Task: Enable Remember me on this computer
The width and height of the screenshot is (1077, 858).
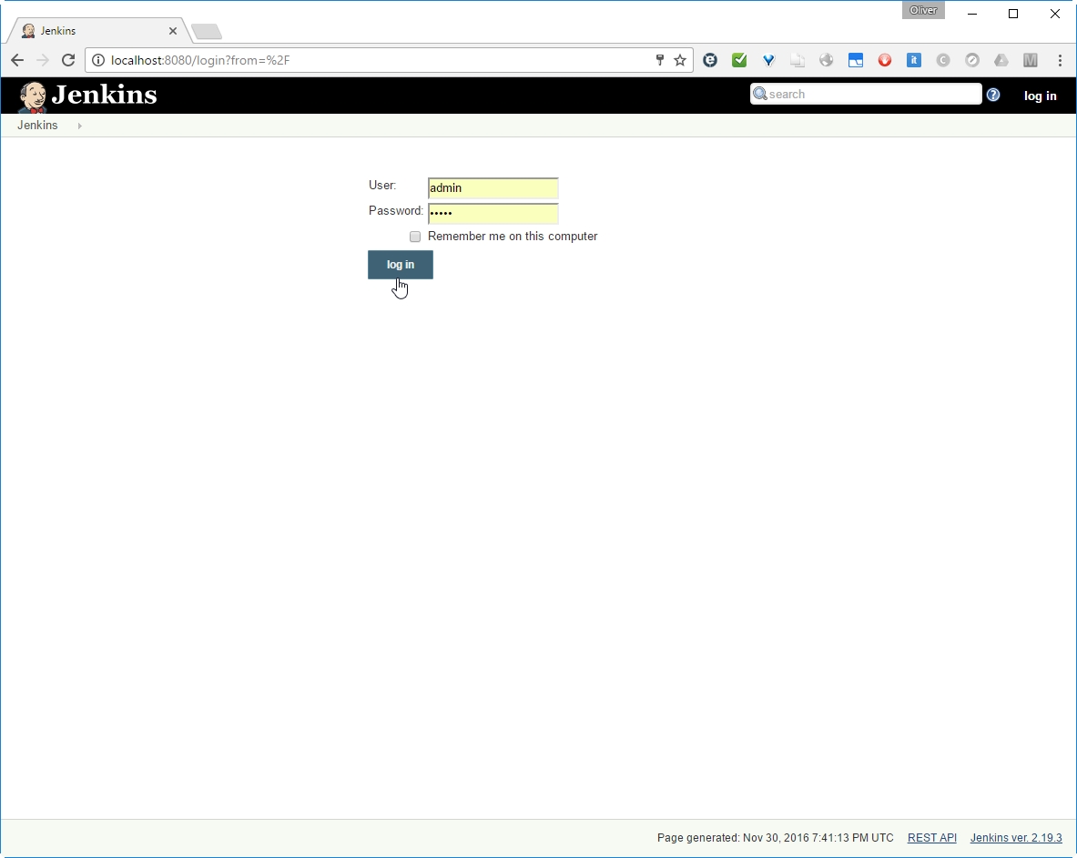Action: coord(415,237)
